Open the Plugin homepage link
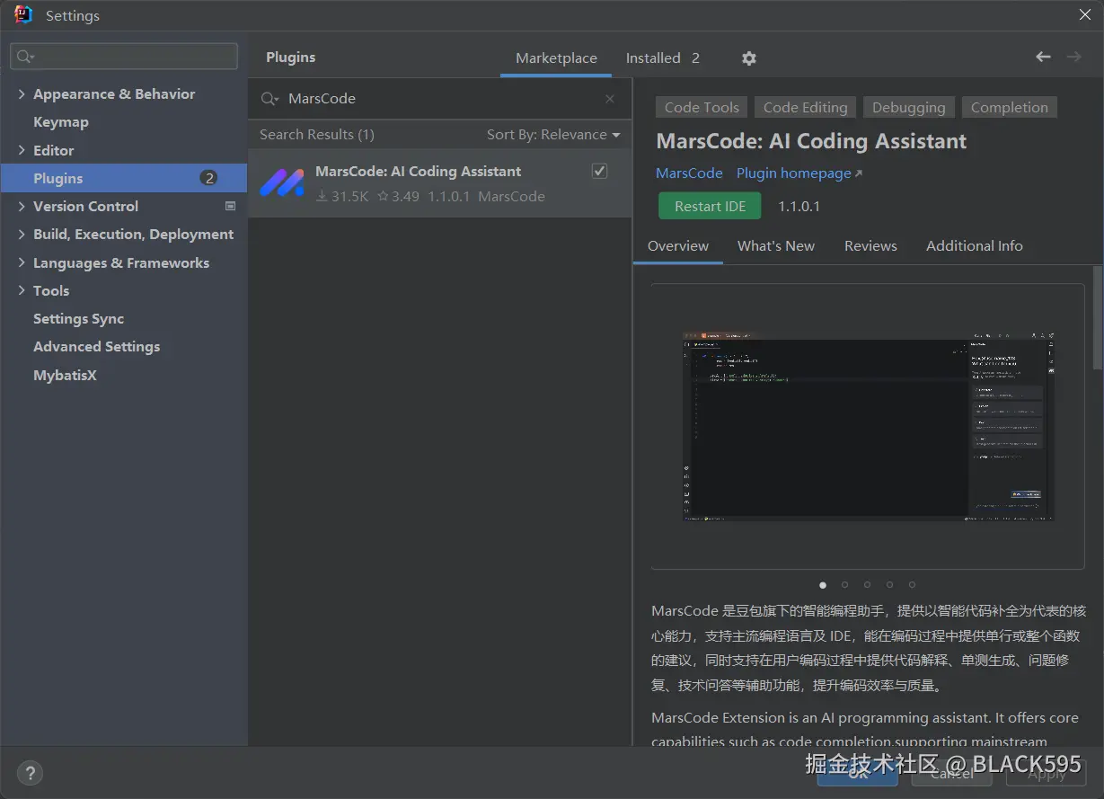Viewport: 1104px width, 799px height. tap(799, 173)
